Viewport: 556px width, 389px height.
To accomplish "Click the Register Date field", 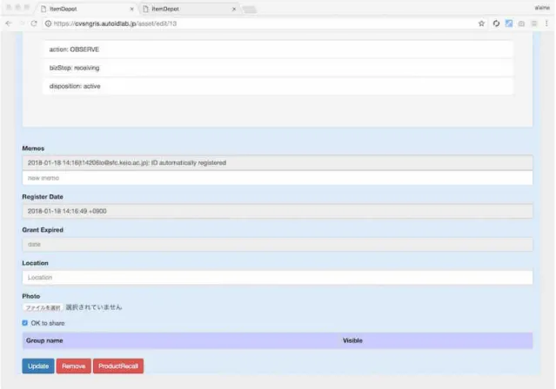I will [278, 211].
